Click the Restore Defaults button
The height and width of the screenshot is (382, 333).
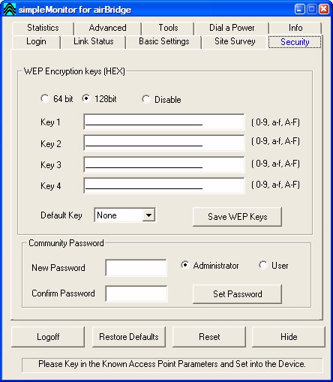129,337
